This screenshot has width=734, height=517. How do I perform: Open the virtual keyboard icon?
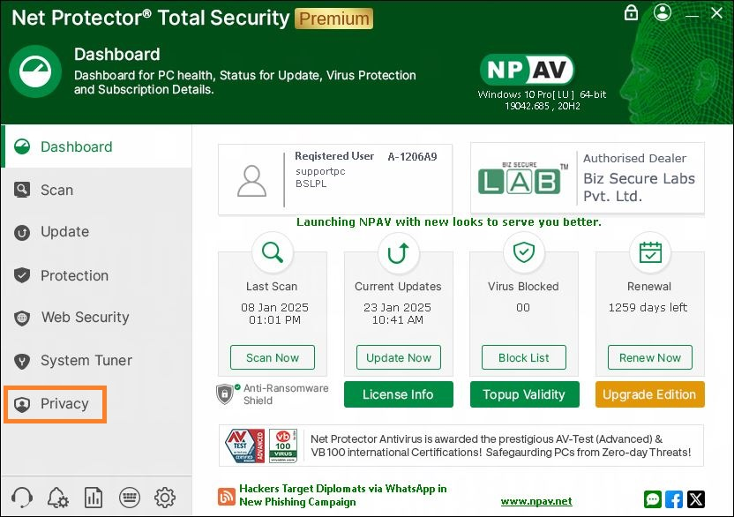point(130,497)
